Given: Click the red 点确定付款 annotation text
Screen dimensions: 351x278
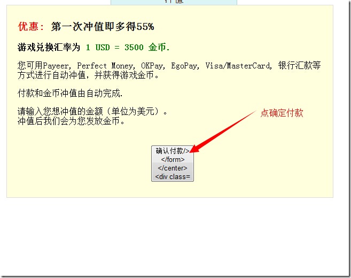Looking at the screenshot, I should click(282, 113).
